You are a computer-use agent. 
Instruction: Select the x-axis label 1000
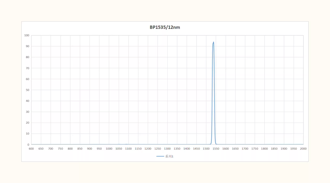[109, 149]
